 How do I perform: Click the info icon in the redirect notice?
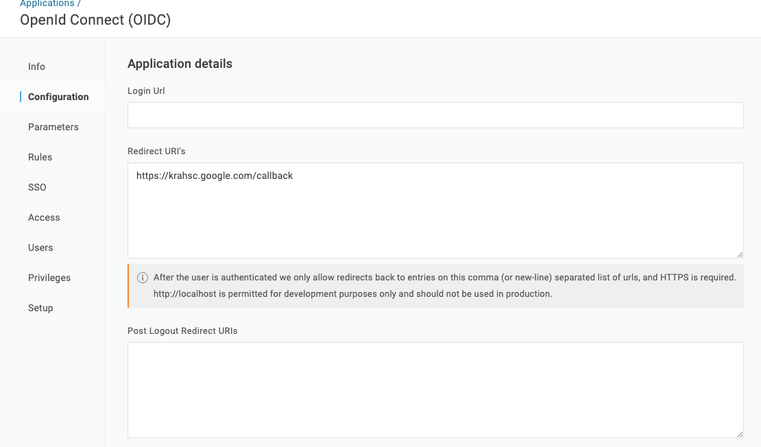143,278
